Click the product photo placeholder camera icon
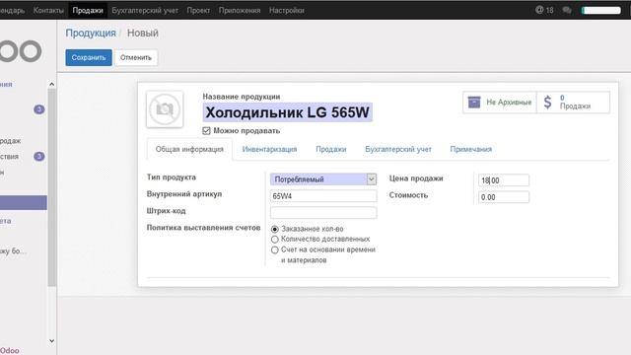631x355 pixels. point(165,109)
